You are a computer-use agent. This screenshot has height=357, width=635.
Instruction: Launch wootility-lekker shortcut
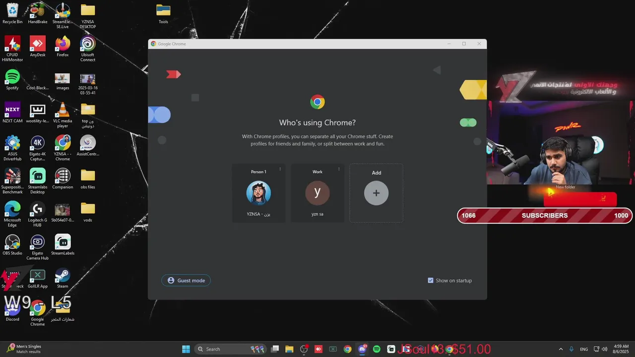[x=38, y=113]
